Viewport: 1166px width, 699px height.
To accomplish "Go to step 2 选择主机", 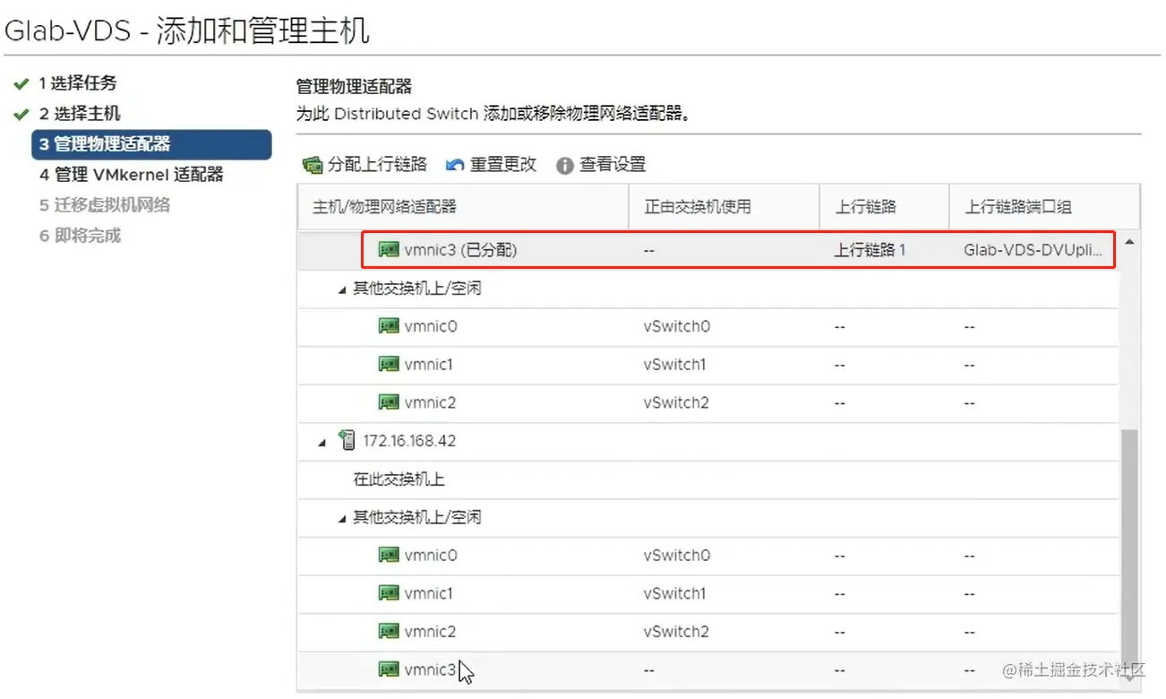I will coord(79,114).
